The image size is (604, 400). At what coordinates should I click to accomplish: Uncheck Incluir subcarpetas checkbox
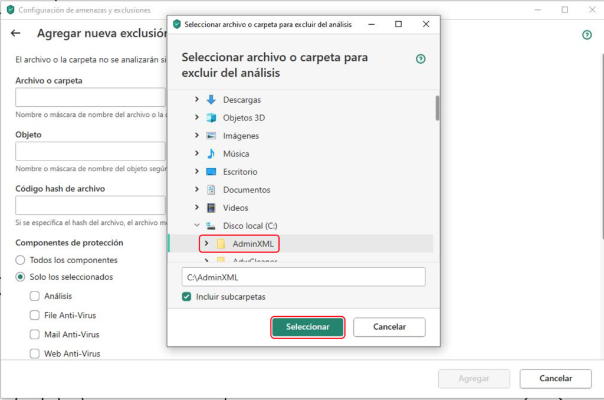coord(187,297)
